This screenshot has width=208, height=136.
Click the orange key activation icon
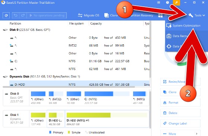(x=177, y=3)
